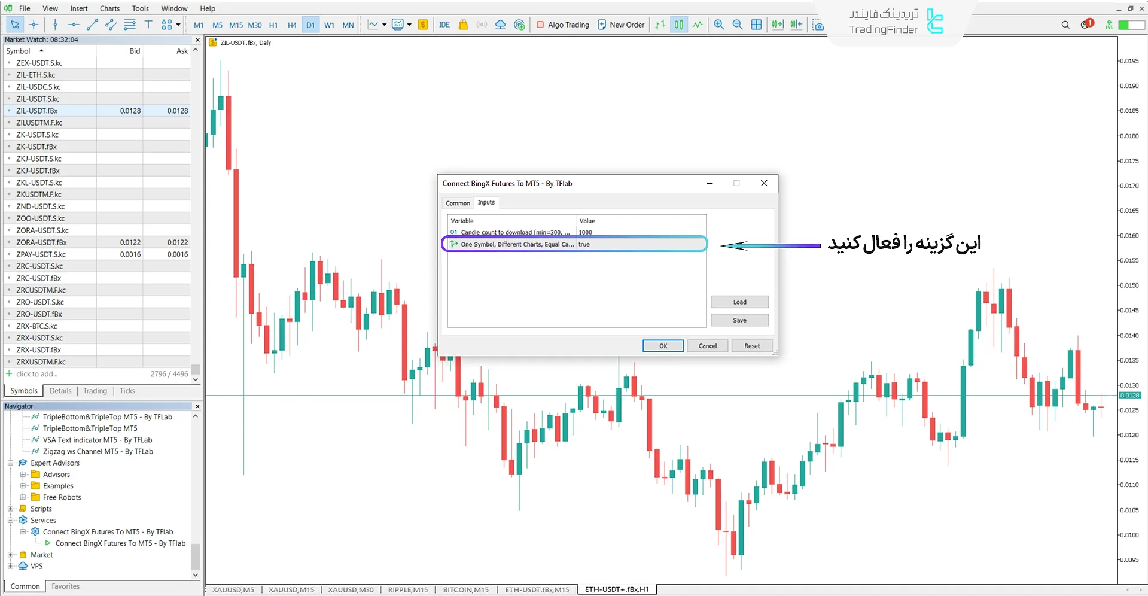This screenshot has width=1148, height=596.
Task: Close the Market Watch panel
Action: [197, 39]
